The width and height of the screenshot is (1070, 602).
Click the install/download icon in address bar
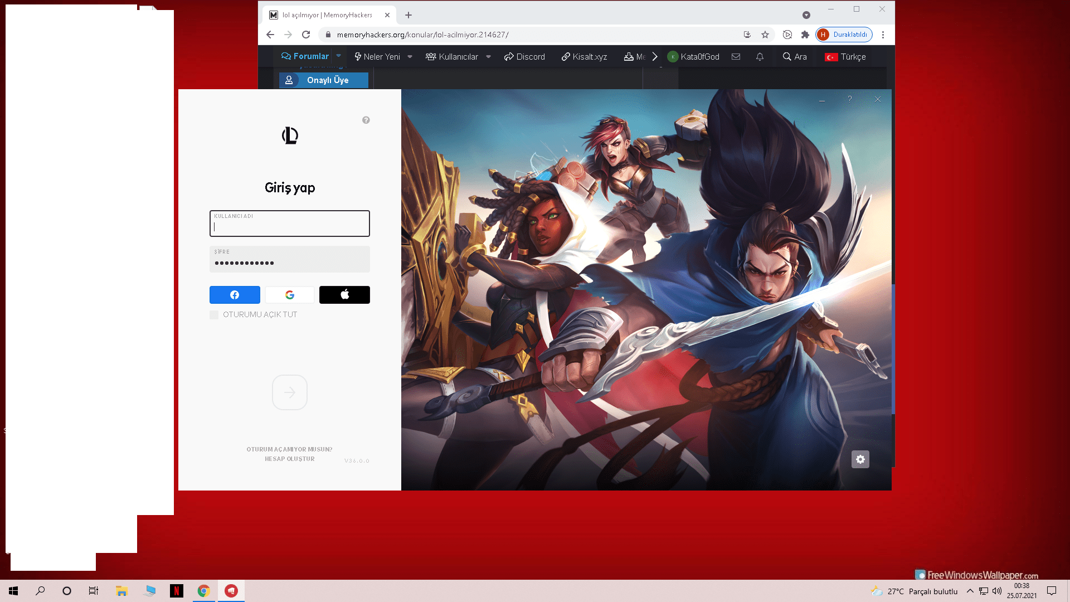(747, 35)
